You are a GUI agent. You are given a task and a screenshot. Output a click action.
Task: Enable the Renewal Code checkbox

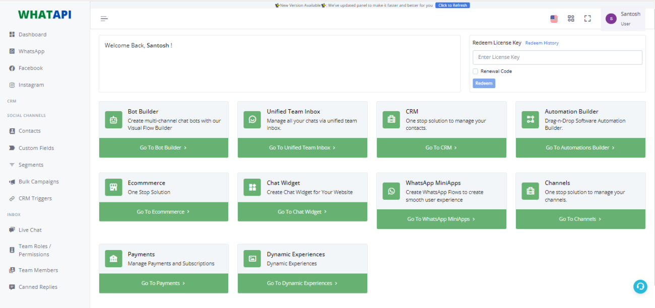point(476,71)
